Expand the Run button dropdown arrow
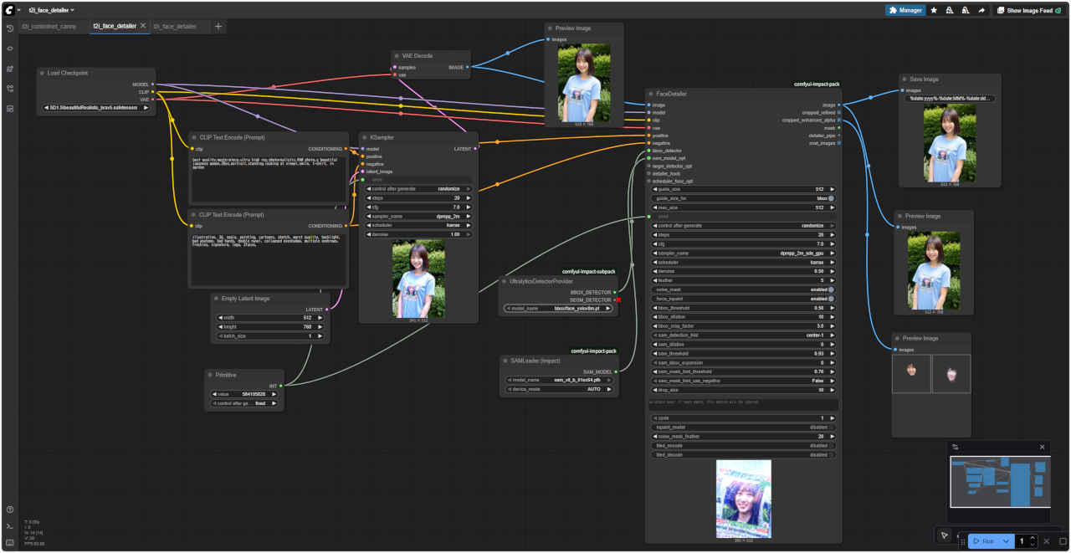The height and width of the screenshot is (553, 1071). pyautogui.click(x=1006, y=541)
